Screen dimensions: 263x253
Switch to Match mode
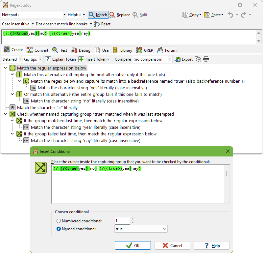98,15
